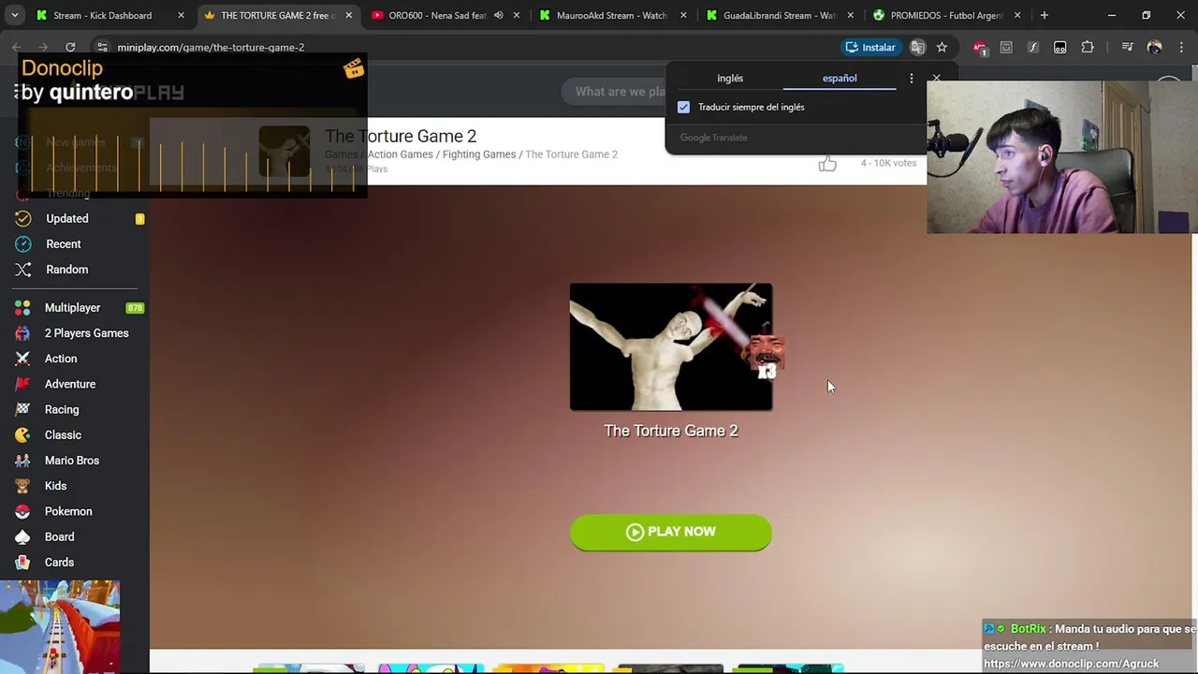Open the Action Games breadcrumb link

(x=400, y=154)
